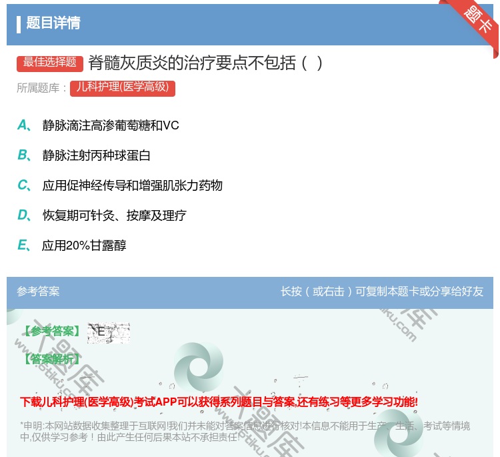Open the 儿科护理(医学高级) question bank link
Viewport: 500px width, 457px height.
pyautogui.click(x=123, y=88)
